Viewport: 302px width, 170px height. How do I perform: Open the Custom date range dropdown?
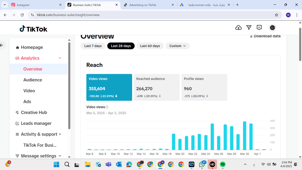click(x=178, y=46)
